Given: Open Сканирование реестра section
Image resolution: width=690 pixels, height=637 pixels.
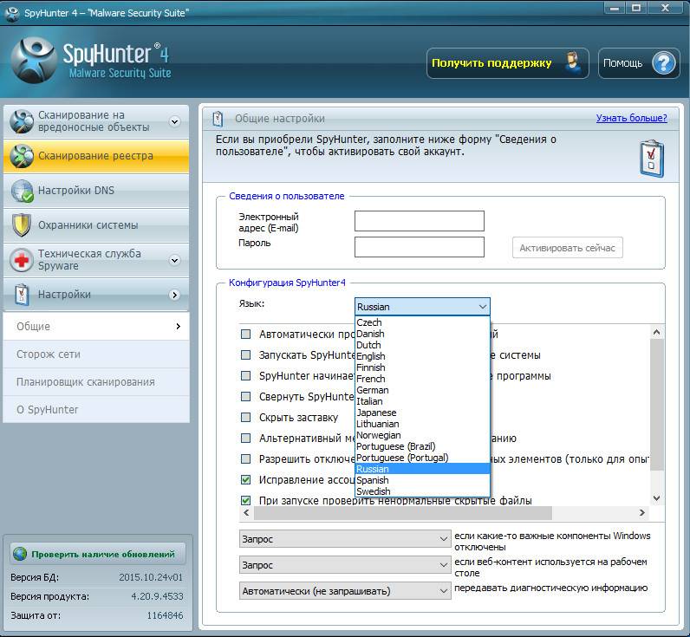Looking at the screenshot, I should coord(96,156).
